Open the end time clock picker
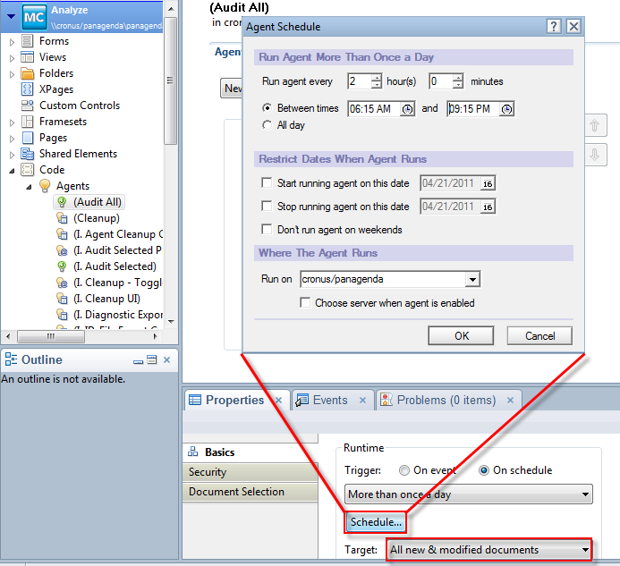 click(x=507, y=109)
